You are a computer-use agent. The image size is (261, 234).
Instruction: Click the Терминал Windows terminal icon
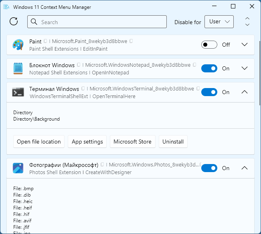18,92
